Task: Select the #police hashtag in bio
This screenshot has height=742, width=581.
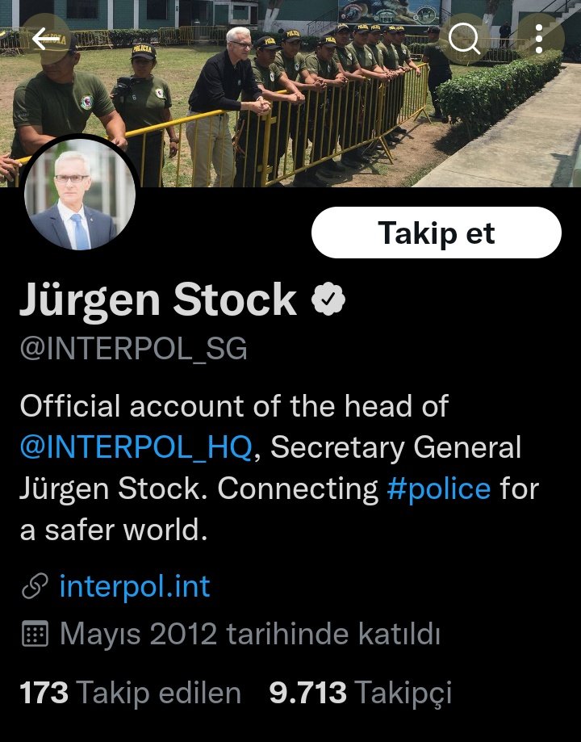Action: [x=439, y=488]
